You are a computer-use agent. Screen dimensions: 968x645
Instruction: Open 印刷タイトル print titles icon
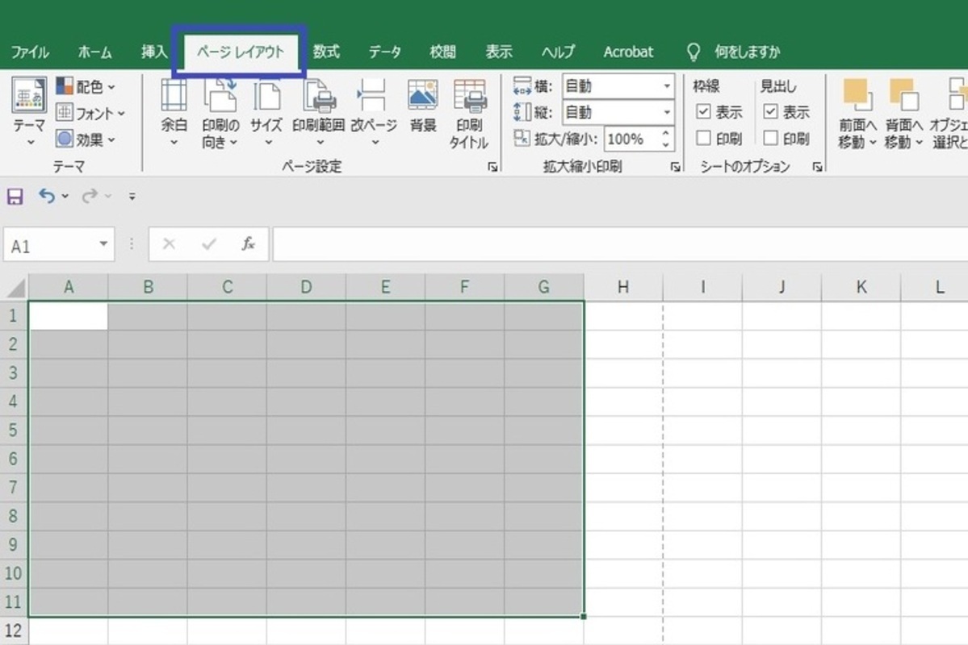point(469,97)
